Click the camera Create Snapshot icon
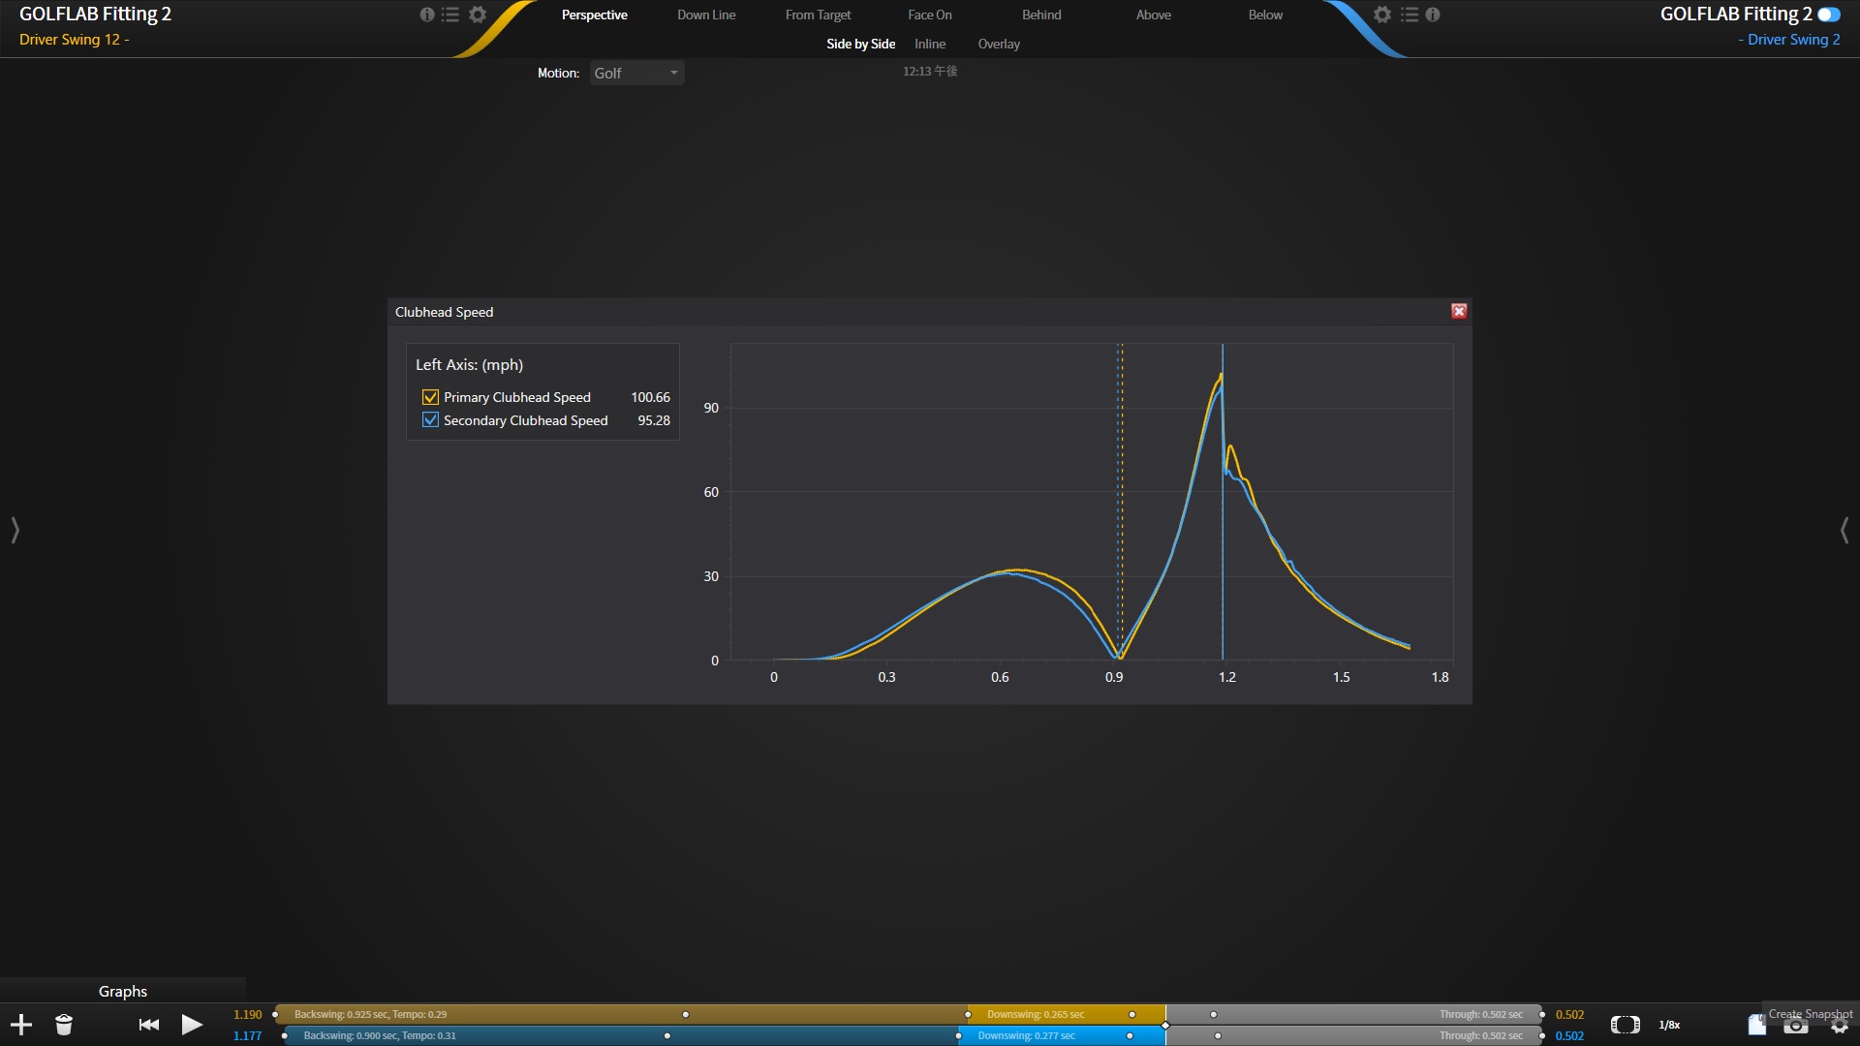Screen dimensions: 1860x1046 (x=1796, y=1027)
